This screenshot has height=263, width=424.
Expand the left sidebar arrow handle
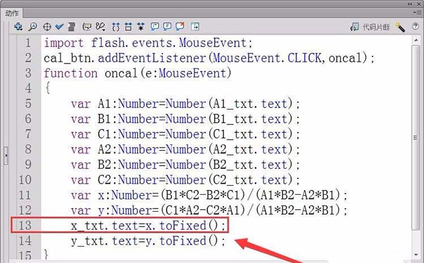coord(6,155)
